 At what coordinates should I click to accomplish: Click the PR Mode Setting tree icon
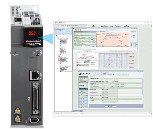60,69
